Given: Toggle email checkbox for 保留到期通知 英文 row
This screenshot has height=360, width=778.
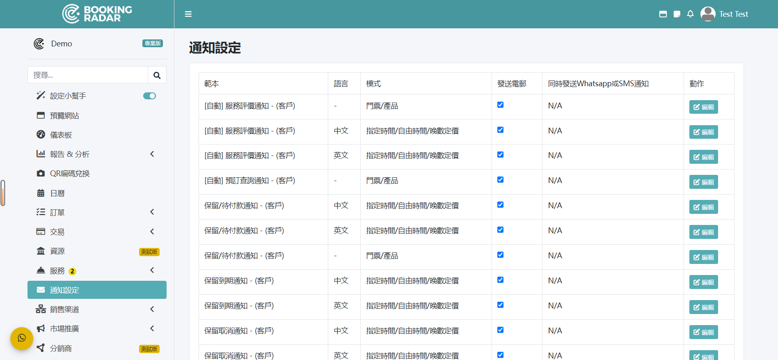Looking at the screenshot, I should click(500, 305).
